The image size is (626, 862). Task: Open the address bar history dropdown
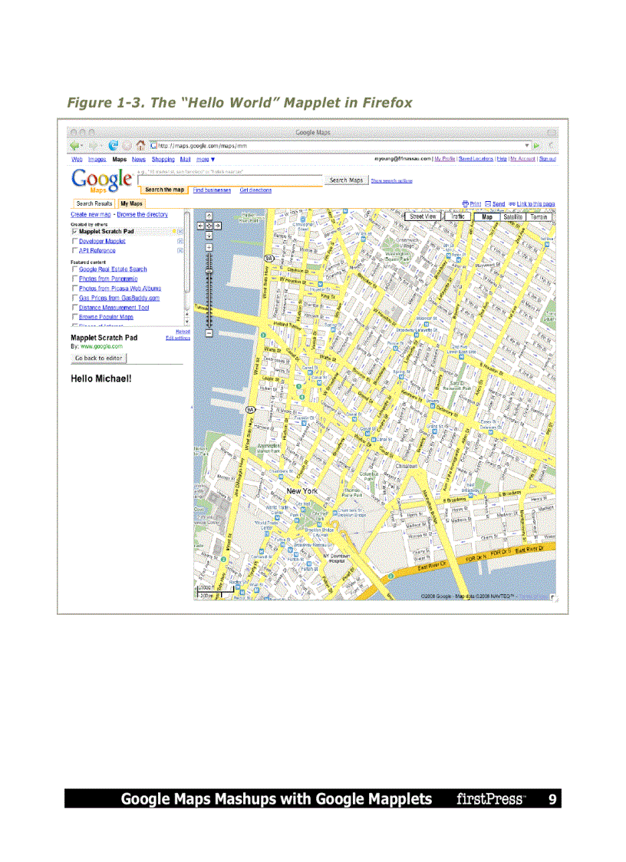(527, 144)
